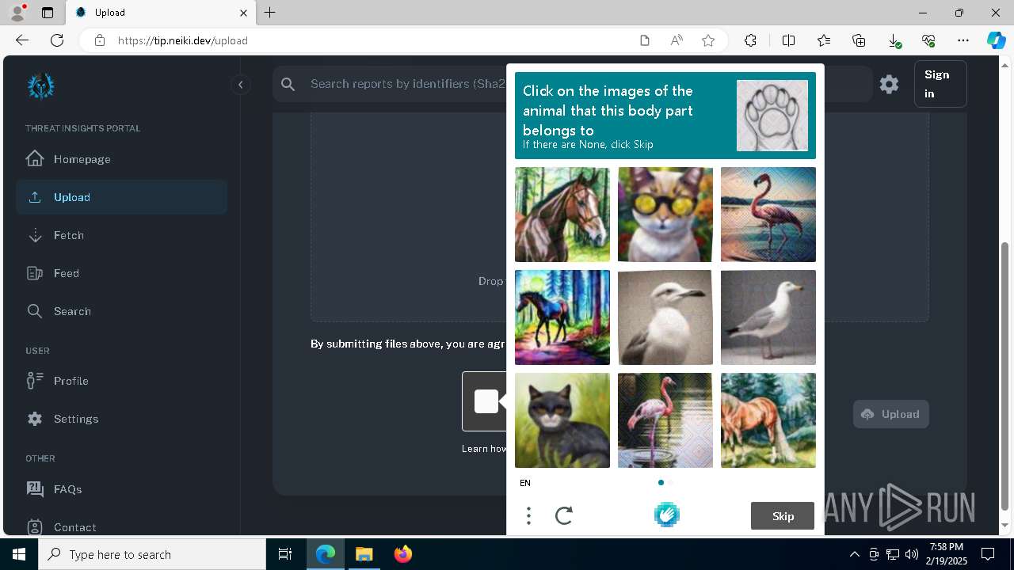The height and width of the screenshot is (570, 1014).
Task: Click the paw print reference image
Action: [772, 116]
